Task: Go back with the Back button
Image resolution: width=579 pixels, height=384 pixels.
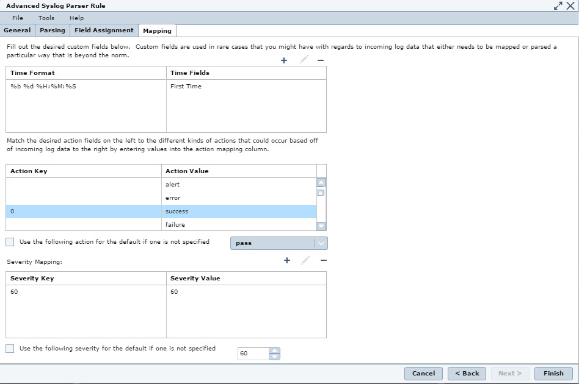Action: tap(467, 373)
